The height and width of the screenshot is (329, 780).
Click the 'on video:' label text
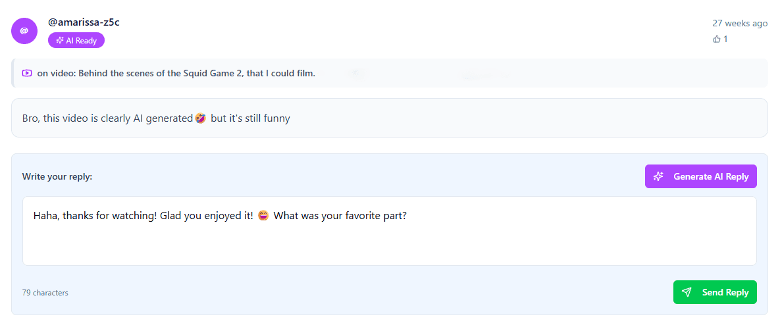[57, 73]
